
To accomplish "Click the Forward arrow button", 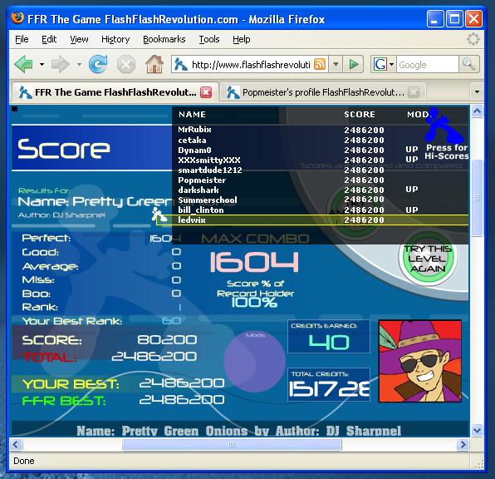I will pos(61,65).
